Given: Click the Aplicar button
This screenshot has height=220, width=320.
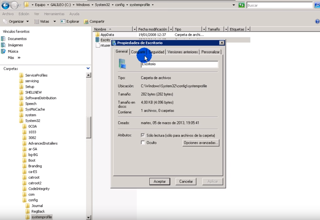Looking at the screenshot, I should 212,182.
